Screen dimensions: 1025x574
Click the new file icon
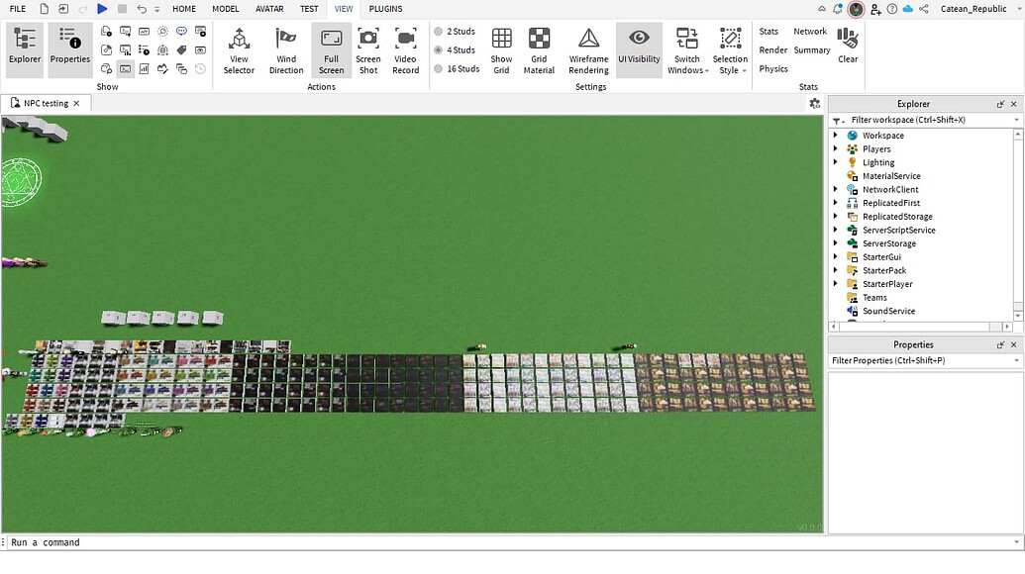click(x=44, y=9)
